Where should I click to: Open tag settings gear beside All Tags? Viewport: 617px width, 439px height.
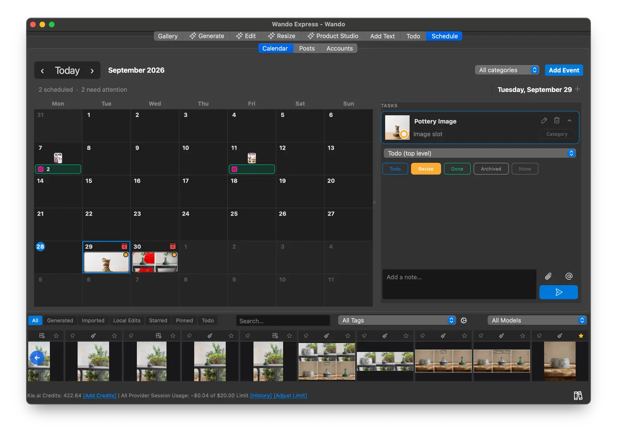464,321
